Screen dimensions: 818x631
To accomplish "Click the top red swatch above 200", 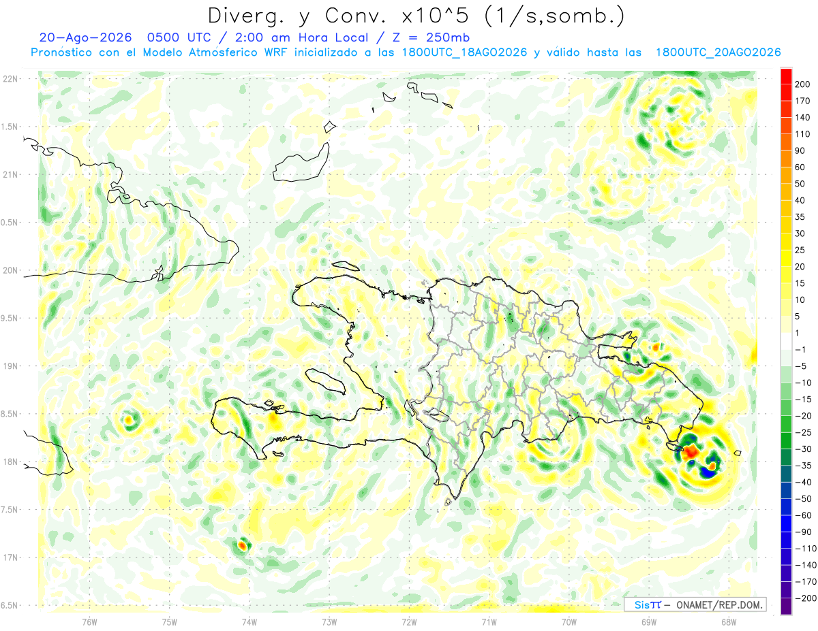I will click(x=786, y=76).
